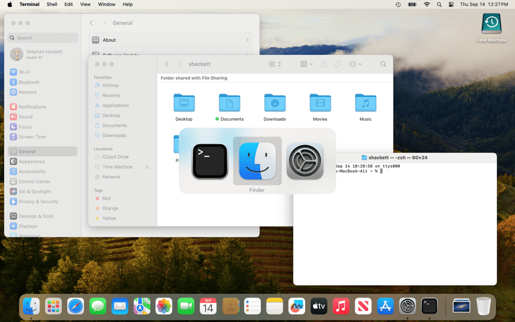
Task: Open Control Center in menu bar
Action: point(451,4)
